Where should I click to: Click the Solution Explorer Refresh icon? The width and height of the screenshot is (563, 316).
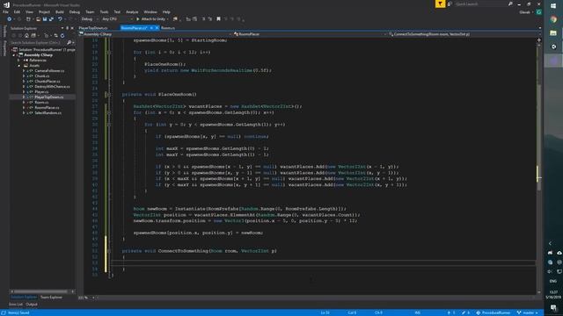tap(62, 35)
